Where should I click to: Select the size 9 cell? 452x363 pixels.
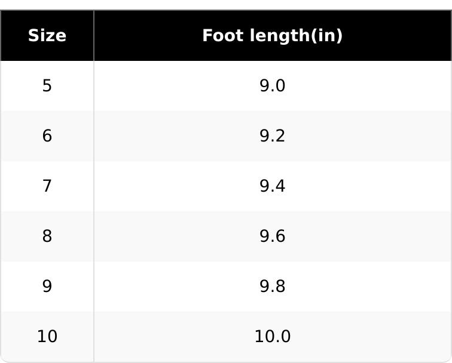[47, 286]
